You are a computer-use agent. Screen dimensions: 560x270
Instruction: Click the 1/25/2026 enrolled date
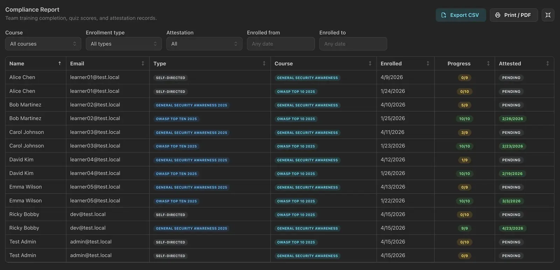click(x=393, y=118)
